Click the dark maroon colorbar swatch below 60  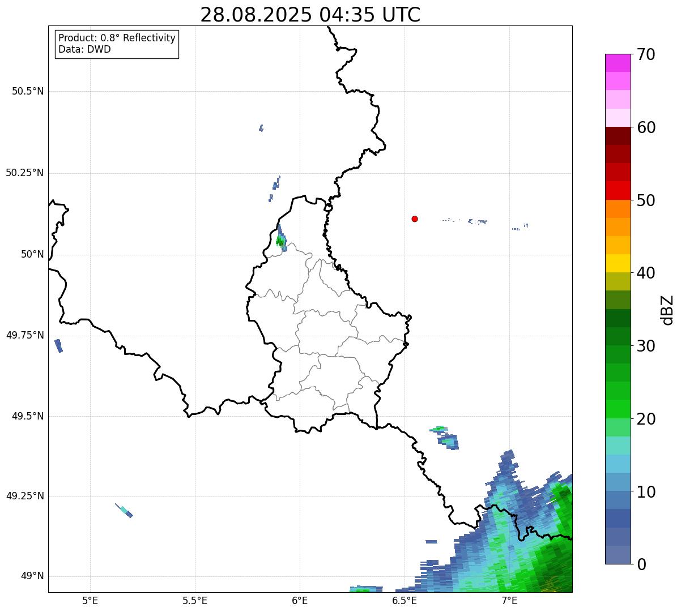pyautogui.click(x=618, y=136)
